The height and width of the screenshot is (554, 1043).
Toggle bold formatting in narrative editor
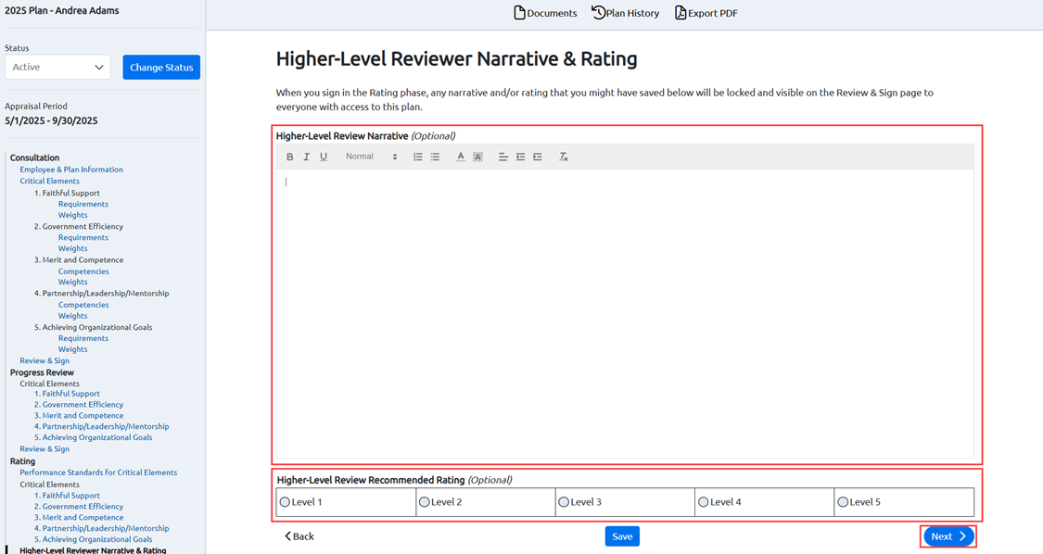click(x=289, y=157)
